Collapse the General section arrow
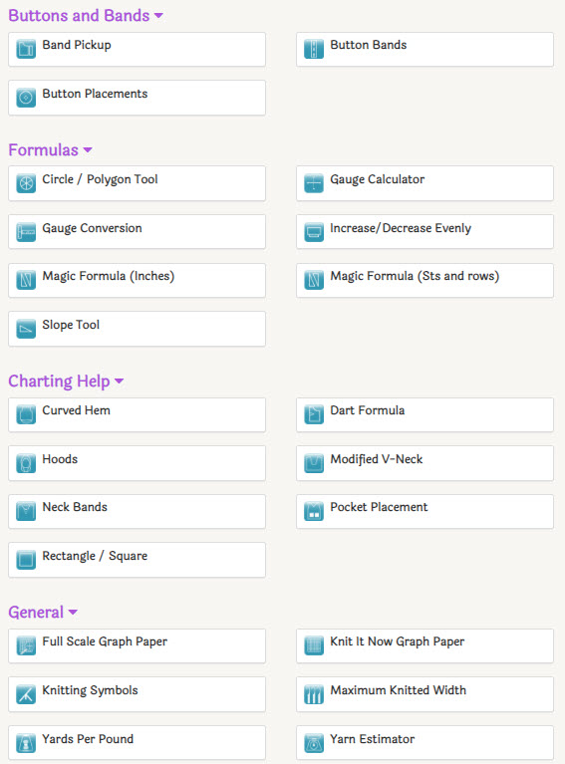Screen dimensions: 565x764 point(73,612)
